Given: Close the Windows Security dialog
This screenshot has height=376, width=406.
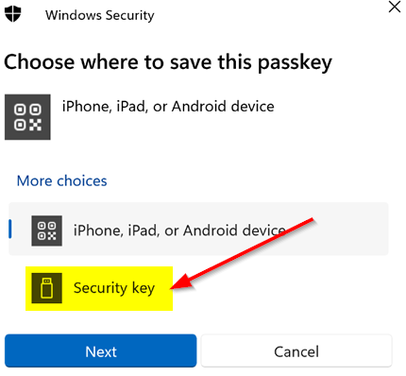Looking at the screenshot, I should coord(395,7).
